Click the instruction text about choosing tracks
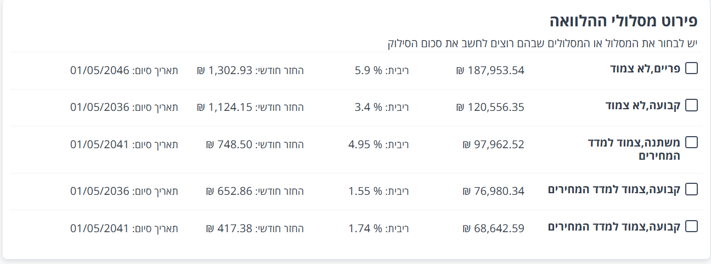The height and width of the screenshot is (264, 711). click(x=542, y=43)
